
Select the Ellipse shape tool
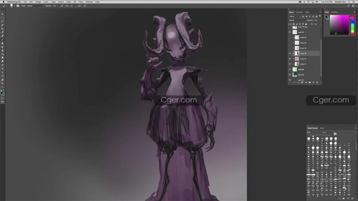2,76
